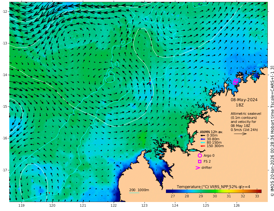The width and height of the screenshot is (274, 211).
Task: Click latitude axis label -13
Action: pos(5,43)
